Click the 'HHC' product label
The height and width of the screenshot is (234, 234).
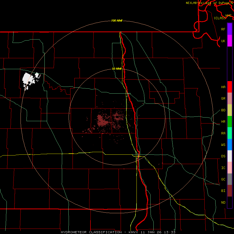tap(228, 16)
